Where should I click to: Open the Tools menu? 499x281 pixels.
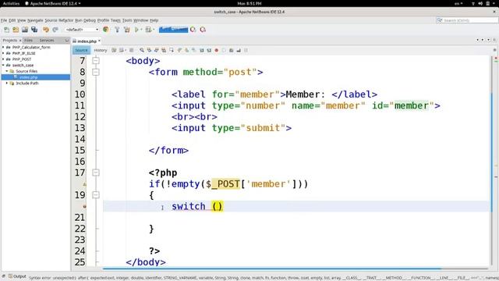coord(127,20)
